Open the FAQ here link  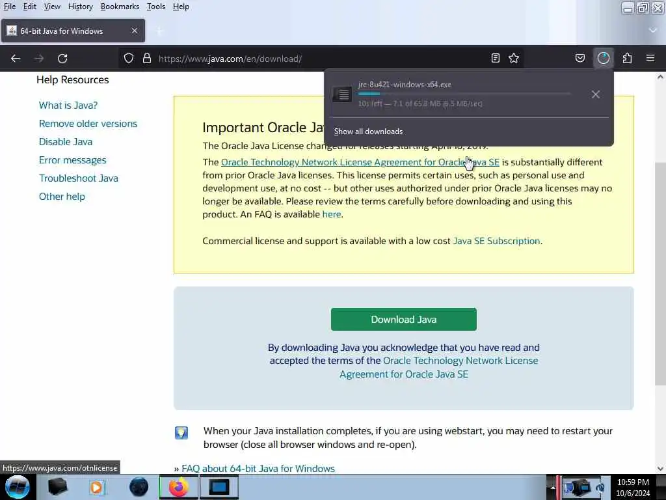coord(331,214)
